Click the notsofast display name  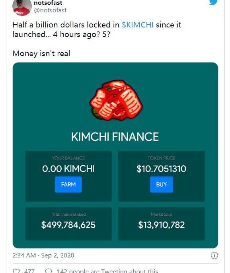point(48,3)
